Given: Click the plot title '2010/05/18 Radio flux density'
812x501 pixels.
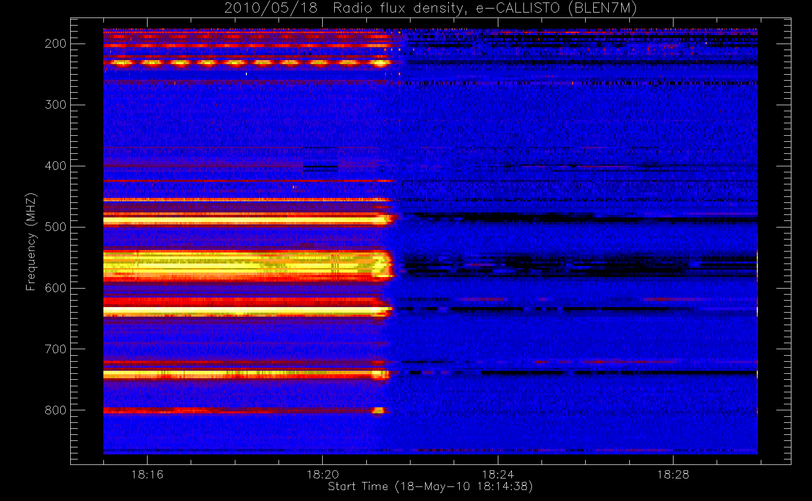Looking at the screenshot, I should click(x=431, y=9).
